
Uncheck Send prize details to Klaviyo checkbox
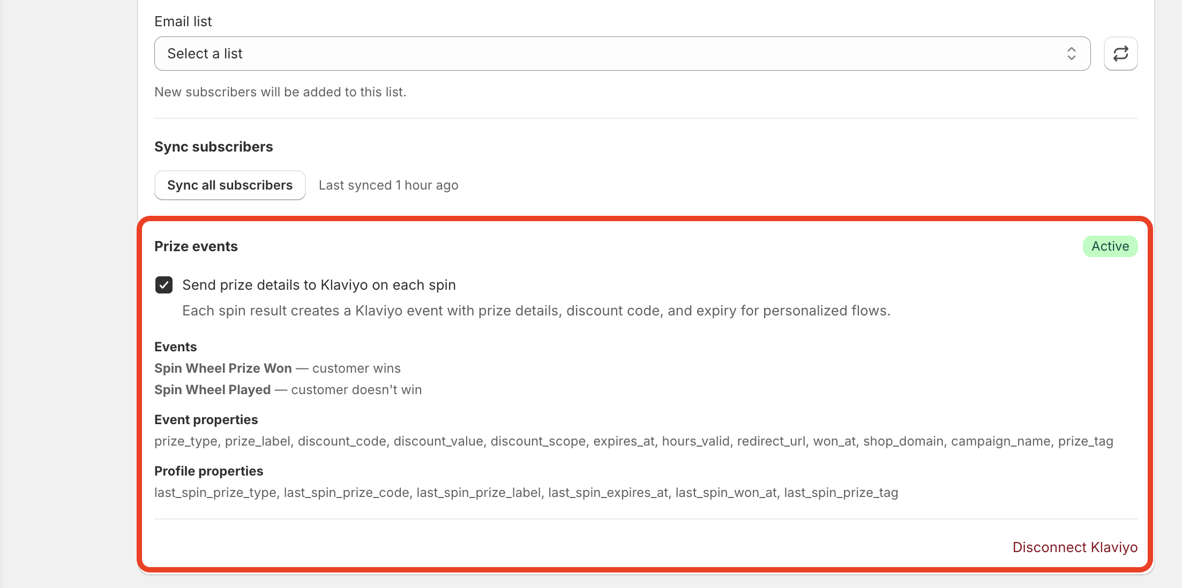tap(164, 285)
